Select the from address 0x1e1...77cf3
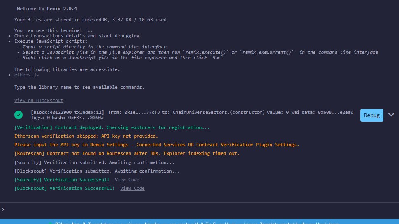399x224 pixels. [142, 112]
